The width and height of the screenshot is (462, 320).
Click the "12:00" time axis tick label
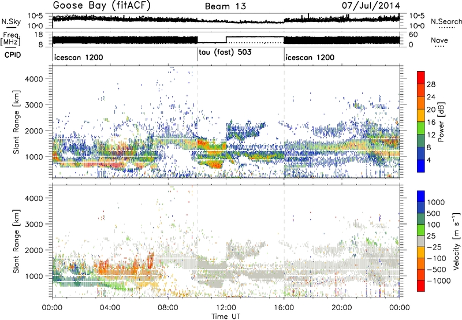point(226,308)
